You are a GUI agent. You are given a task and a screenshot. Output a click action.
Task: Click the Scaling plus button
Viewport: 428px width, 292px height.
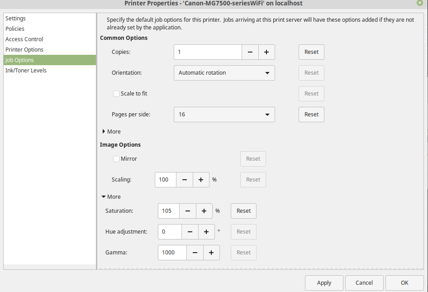[x=201, y=180]
